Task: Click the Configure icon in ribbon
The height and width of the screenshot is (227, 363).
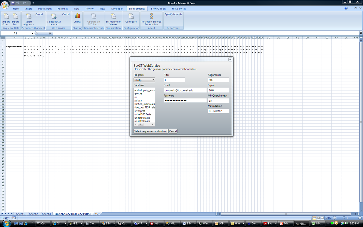Action: tap(131, 16)
